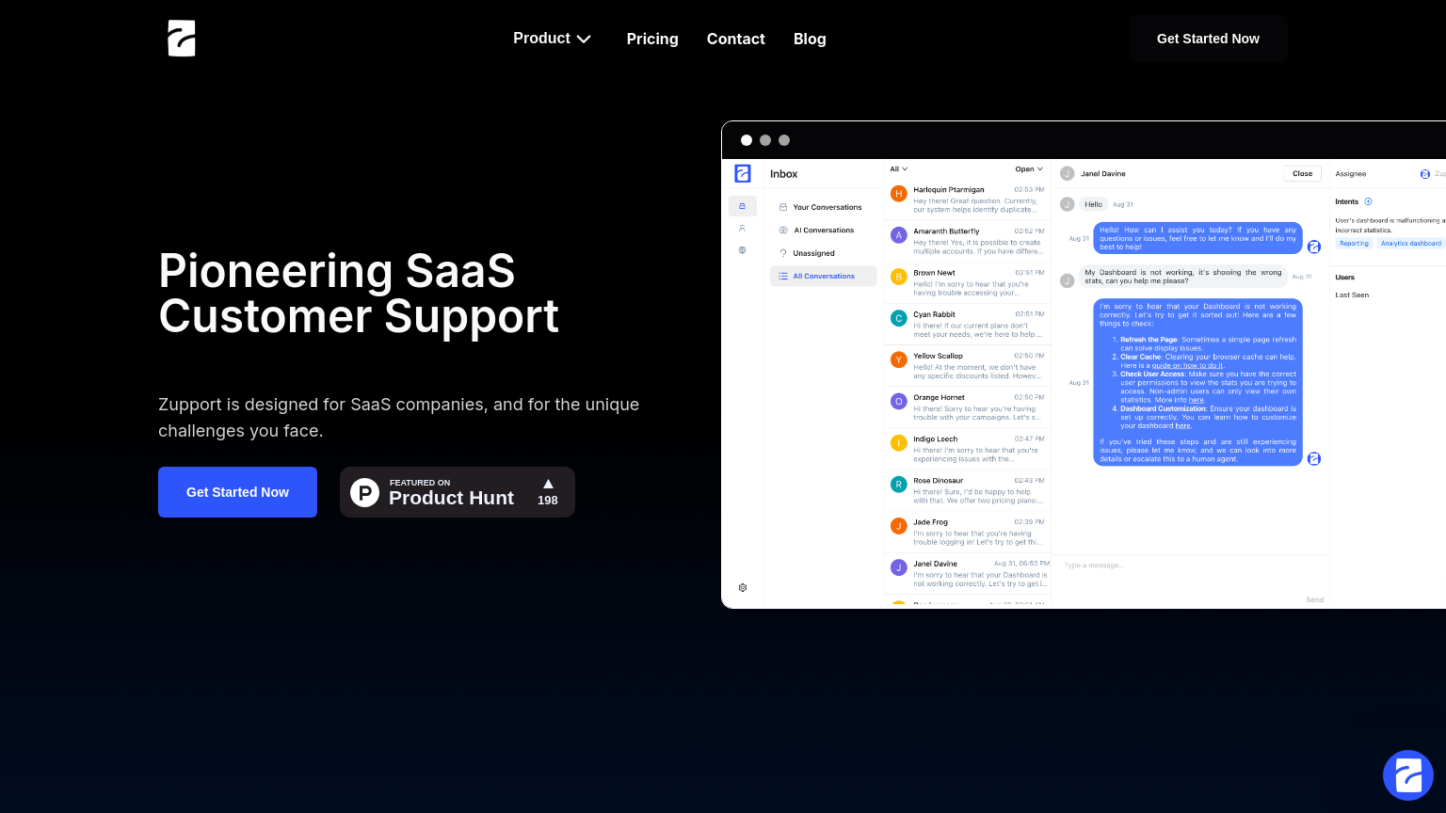
Task: Navigate to the Contact page
Action: click(735, 39)
